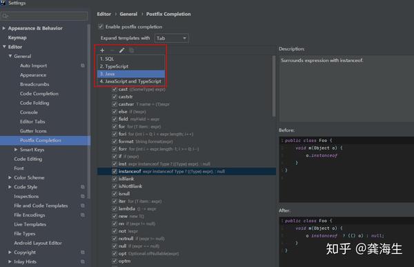Click project-level icon beside Code Style
Viewport: 414px width, 267px height.
pyautogui.click(x=83, y=187)
